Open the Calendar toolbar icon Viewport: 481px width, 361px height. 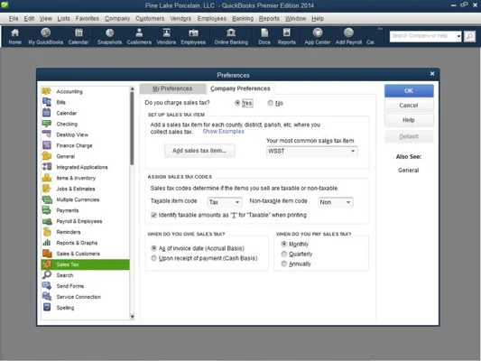[x=79, y=36]
